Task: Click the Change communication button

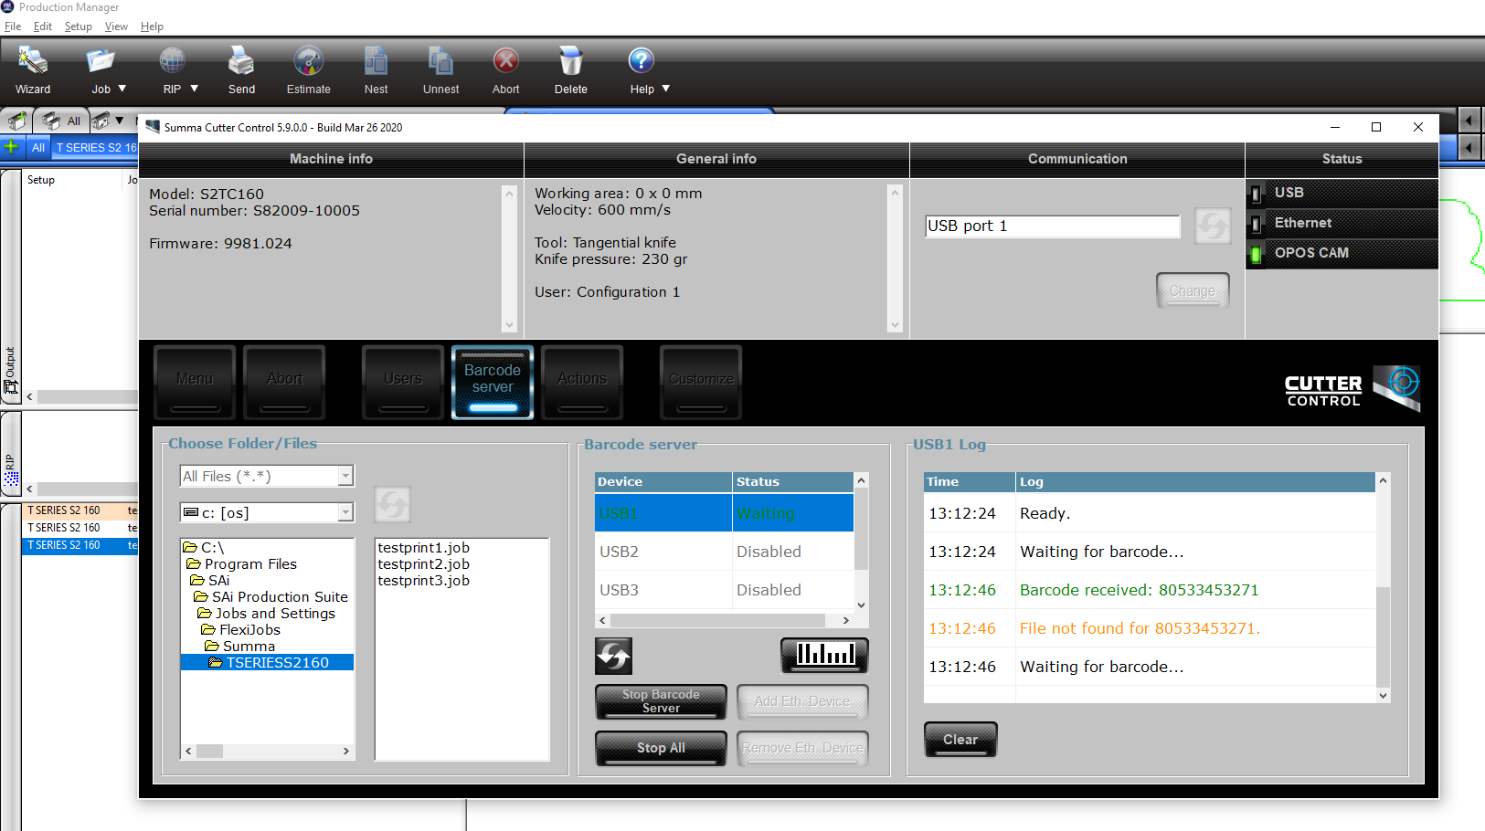Action: 1193,290
